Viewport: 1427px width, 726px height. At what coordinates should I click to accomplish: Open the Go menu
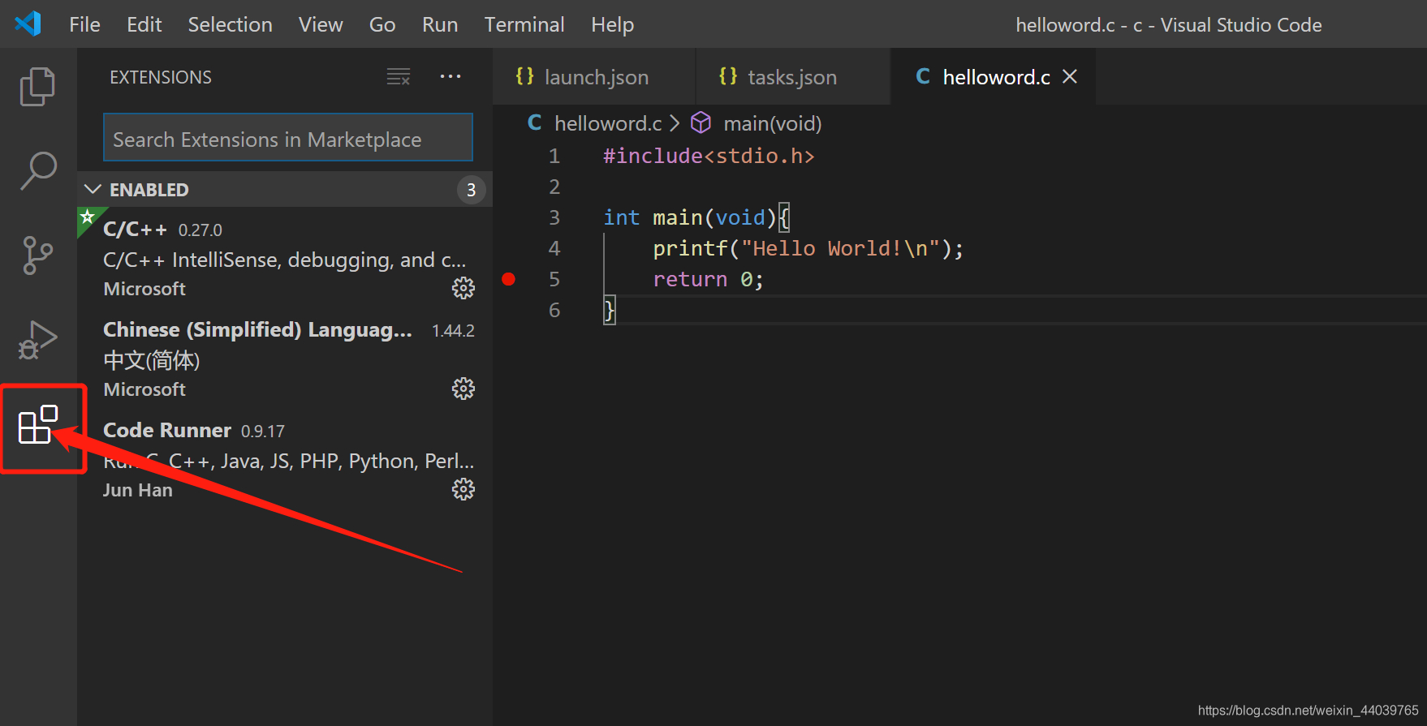click(x=382, y=24)
